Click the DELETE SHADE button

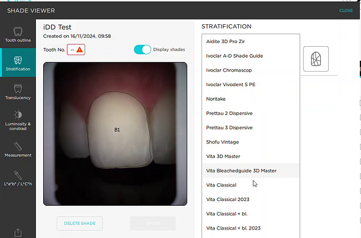tap(80, 223)
